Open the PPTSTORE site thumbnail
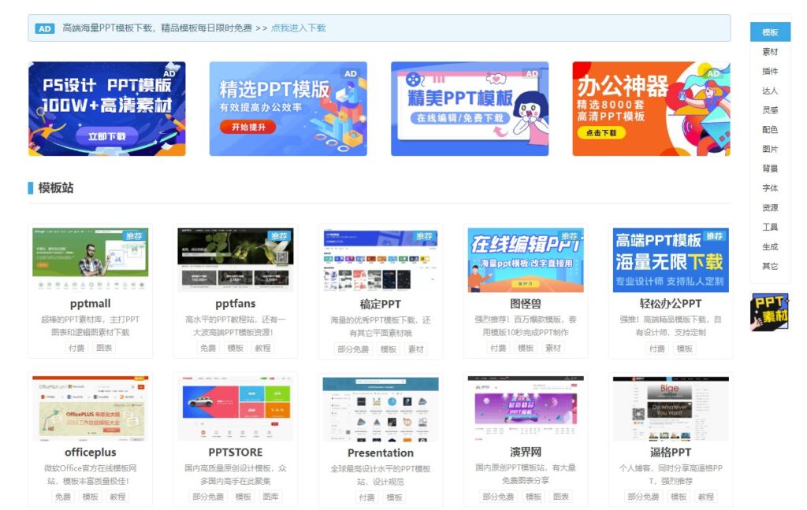 click(236, 408)
